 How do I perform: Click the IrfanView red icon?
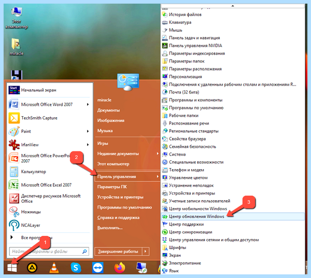click(x=14, y=145)
